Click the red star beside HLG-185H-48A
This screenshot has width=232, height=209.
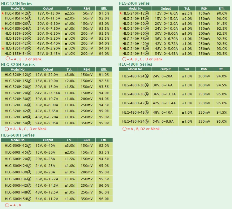pyautogui.click(x=3, y=48)
